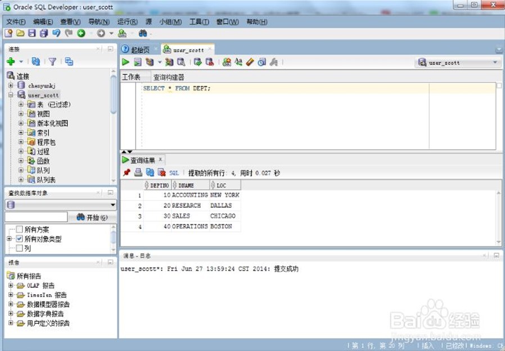Click the connections tree vertical scrollbar
The width and height of the screenshot is (505, 351).
point(114,95)
